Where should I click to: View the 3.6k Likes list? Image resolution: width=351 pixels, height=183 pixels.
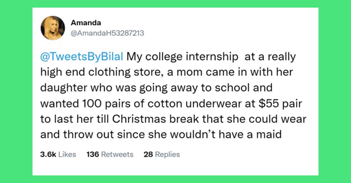pos(58,154)
